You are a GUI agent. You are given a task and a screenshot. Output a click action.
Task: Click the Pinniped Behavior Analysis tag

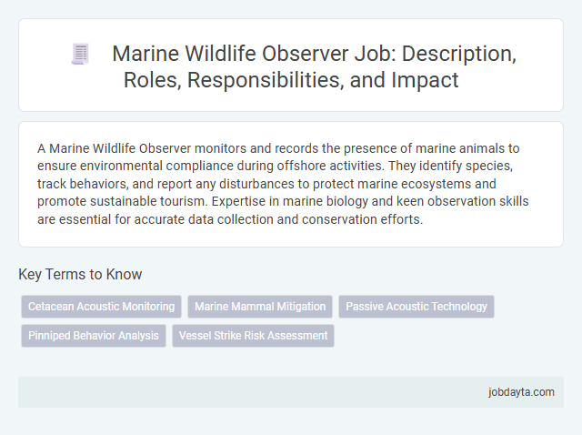[x=94, y=336]
